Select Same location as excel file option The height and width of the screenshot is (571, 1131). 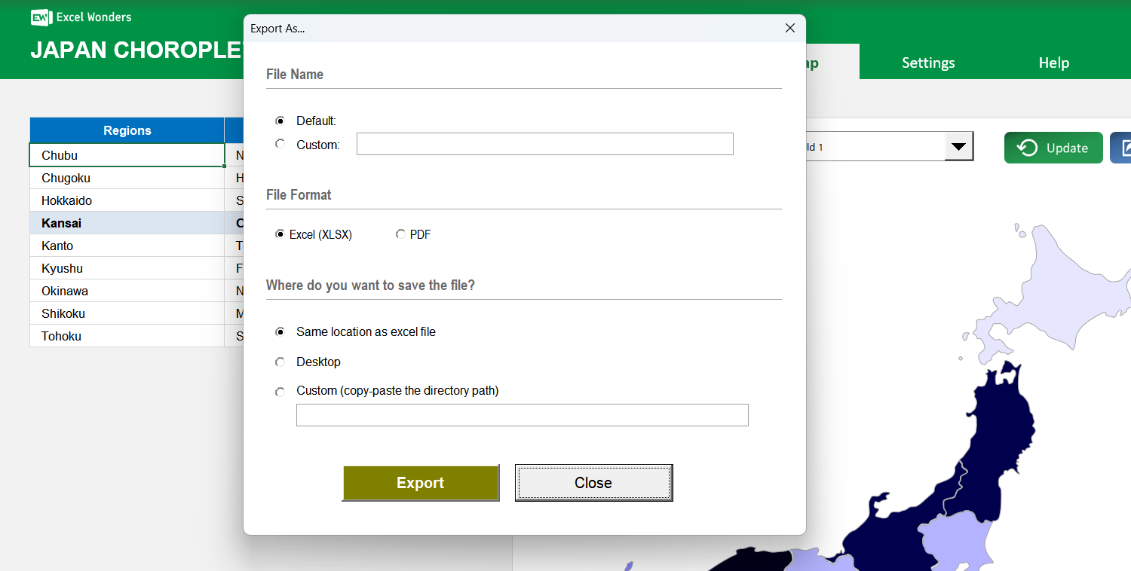tap(280, 332)
